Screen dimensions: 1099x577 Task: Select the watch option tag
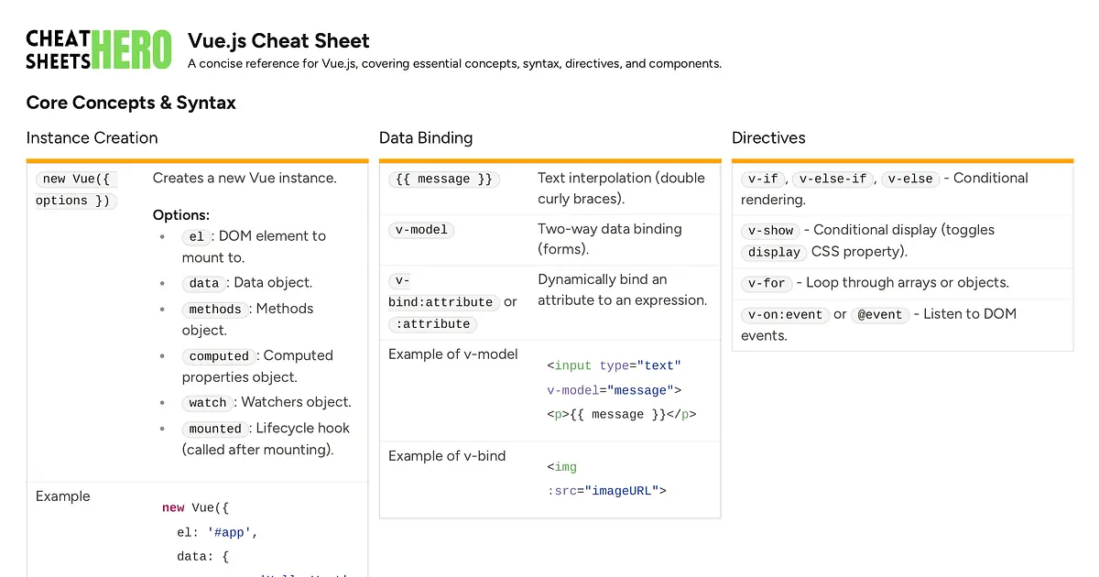click(x=208, y=403)
